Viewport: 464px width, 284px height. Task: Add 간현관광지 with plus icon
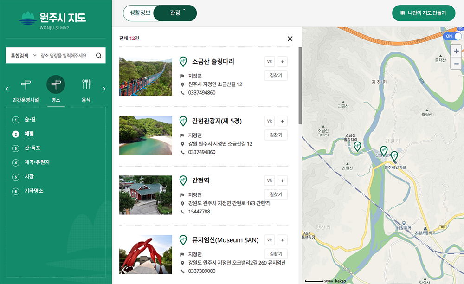tap(282, 121)
